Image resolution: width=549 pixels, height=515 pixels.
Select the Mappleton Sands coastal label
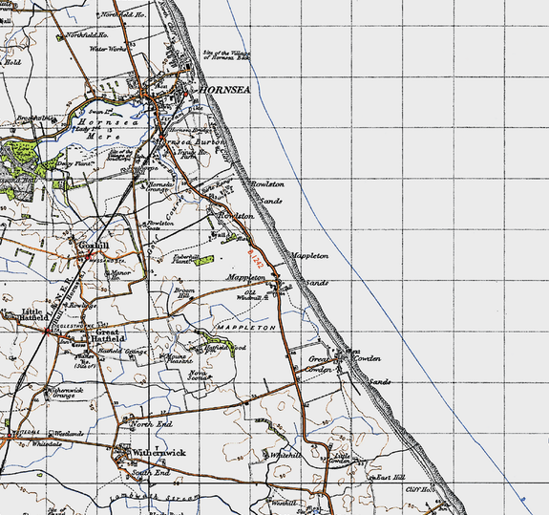pyautogui.click(x=310, y=269)
